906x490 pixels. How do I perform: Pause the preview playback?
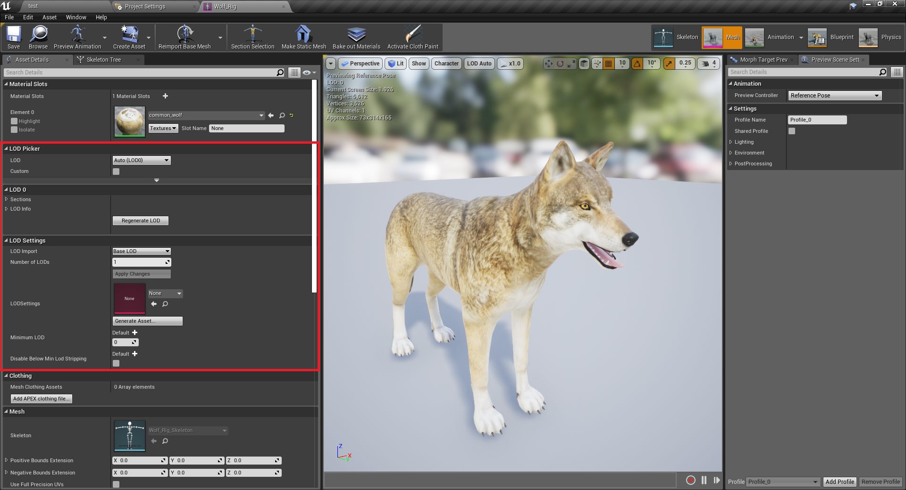[704, 480]
